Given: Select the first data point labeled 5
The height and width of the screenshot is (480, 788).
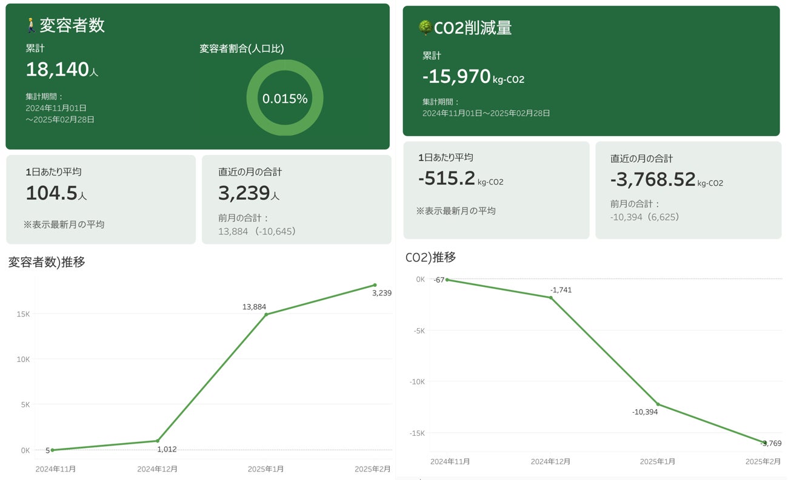Looking at the screenshot, I should [53, 450].
